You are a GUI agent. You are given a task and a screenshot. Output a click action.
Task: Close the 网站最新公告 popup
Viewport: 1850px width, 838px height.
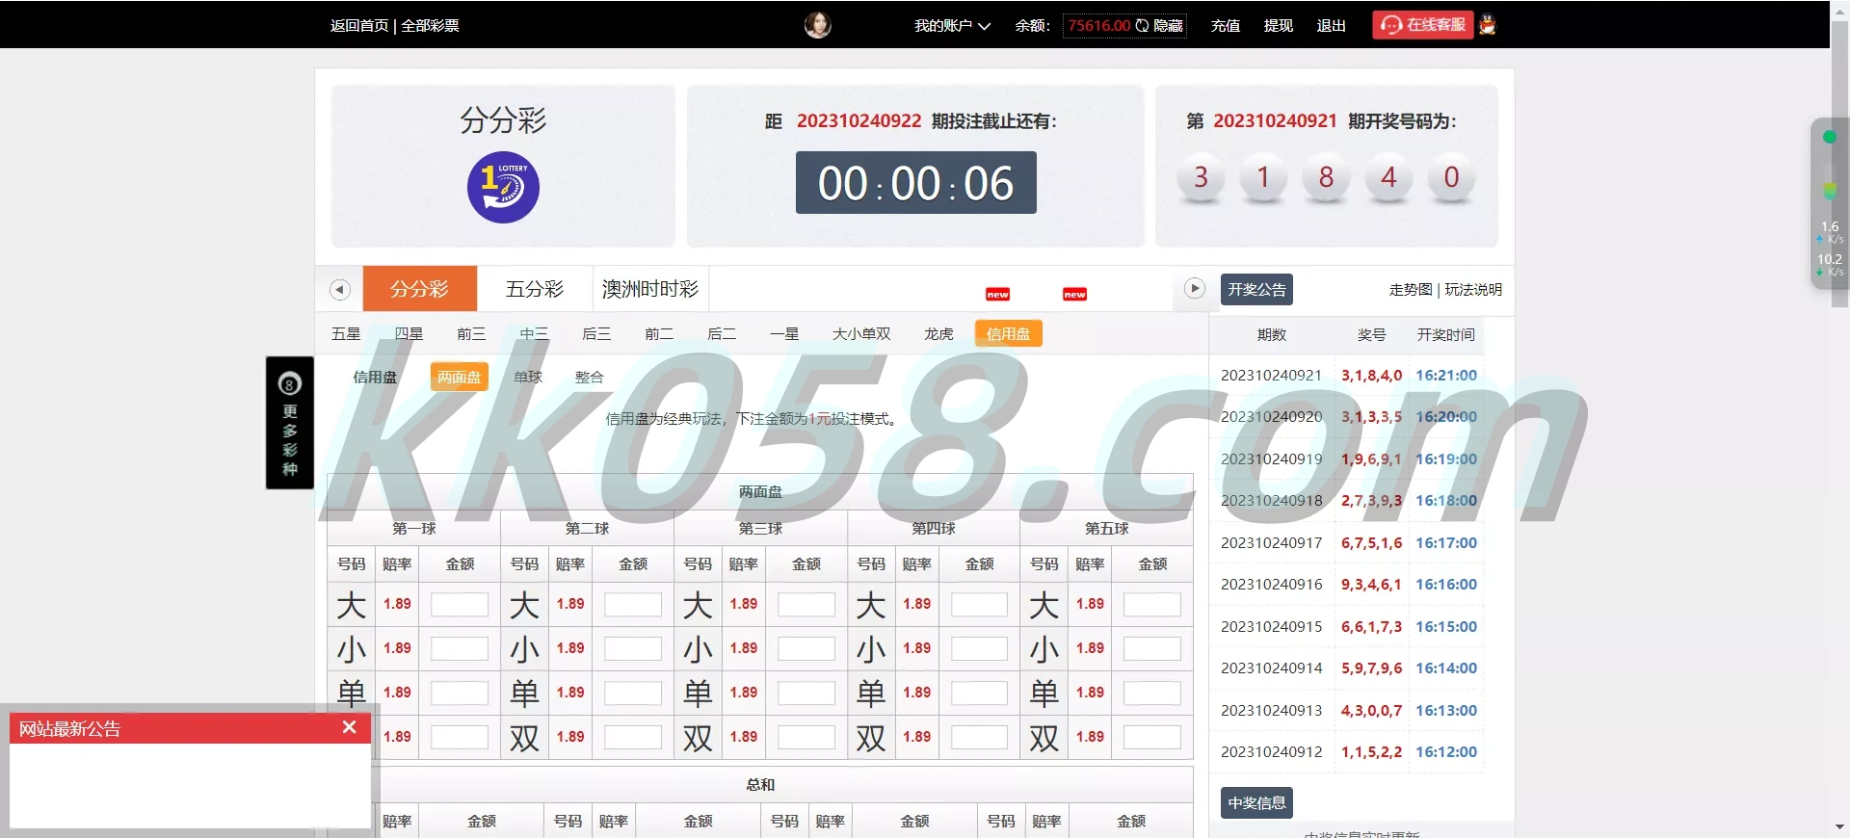350,727
